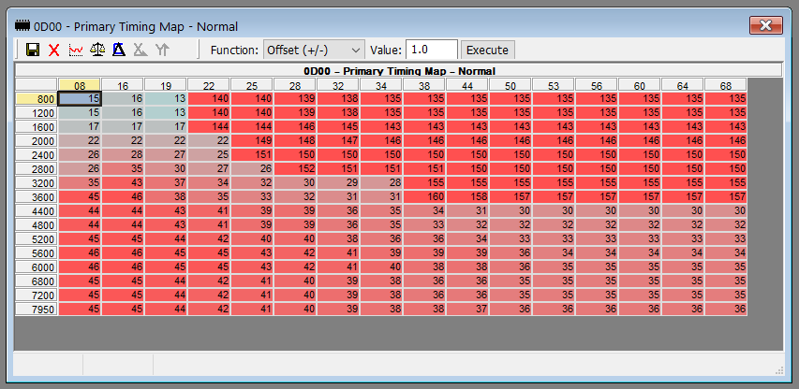The height and width of the screenshot is (389, 799).
Task: Open the Function dropdown showing Offset (+/-)
Action: 314,50
